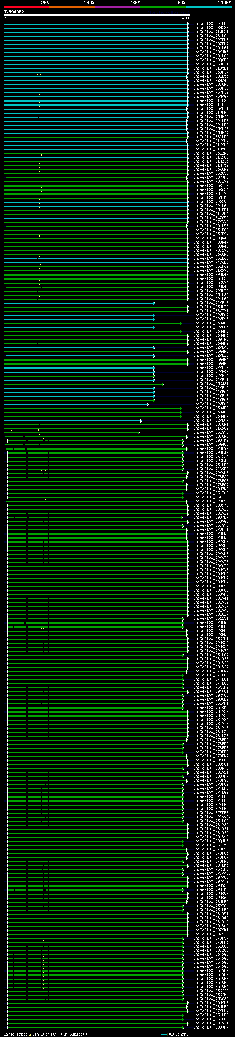Select the UniRef100_C1K9W4 label
Screen dimensions: 235x1037
[211, 141]
